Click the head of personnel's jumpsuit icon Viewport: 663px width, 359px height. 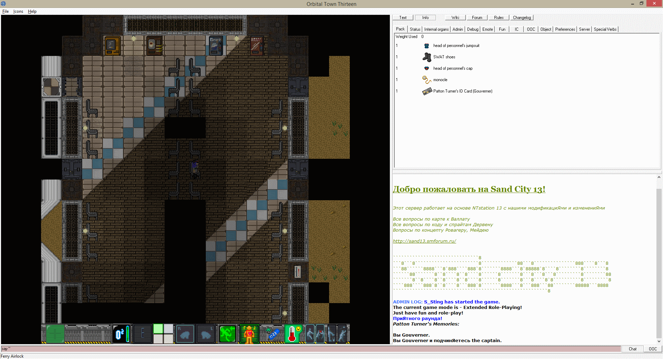point(426,46)
